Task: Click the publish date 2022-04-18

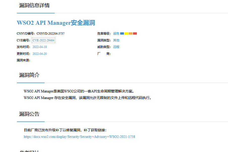Action: pos(40,47)
